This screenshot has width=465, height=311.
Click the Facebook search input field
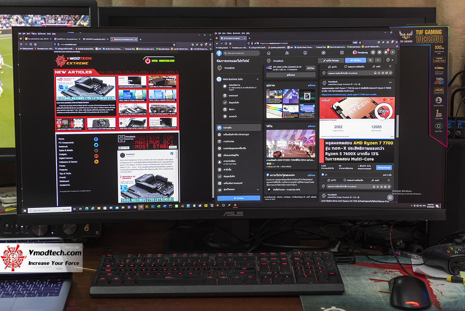point(241,53)
